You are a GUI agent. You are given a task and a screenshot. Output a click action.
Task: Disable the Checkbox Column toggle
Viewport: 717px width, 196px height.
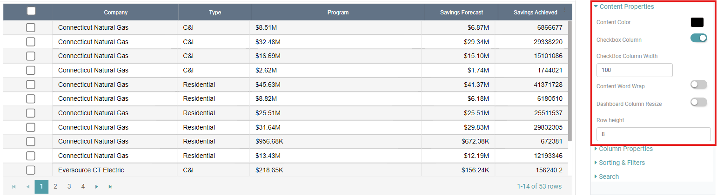698,38
